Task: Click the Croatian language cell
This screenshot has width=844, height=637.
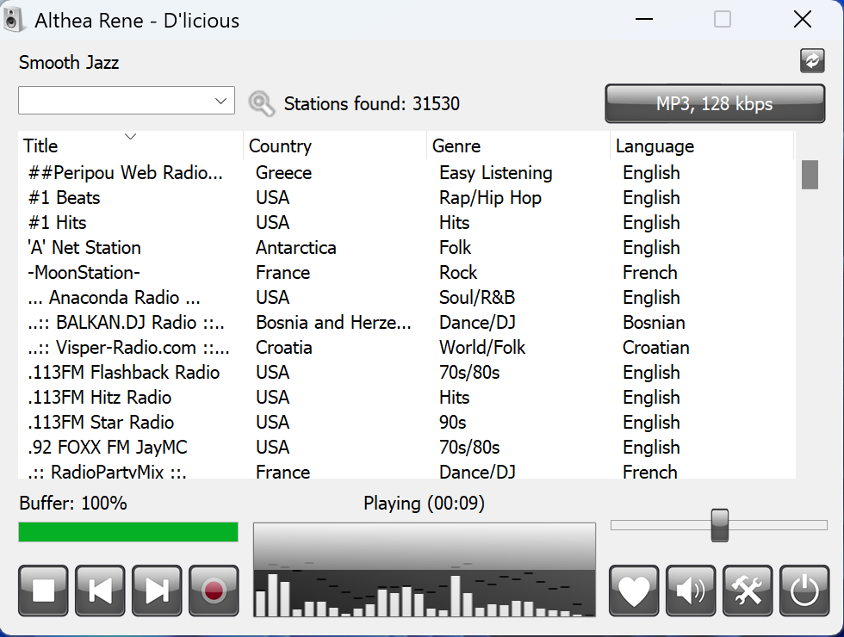Action: 656,348
